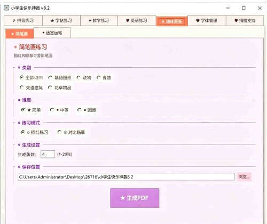Select the 食物 category radio button
The height and width of the screenshot is (224, 267).
tap(104, 78)
